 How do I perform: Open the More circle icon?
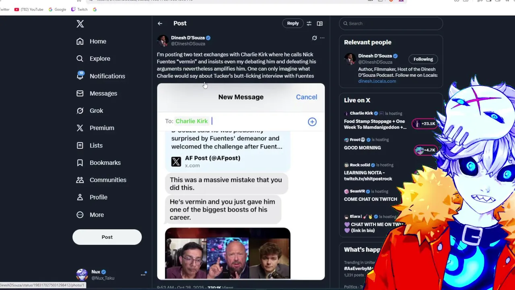[x=80, y=215]
